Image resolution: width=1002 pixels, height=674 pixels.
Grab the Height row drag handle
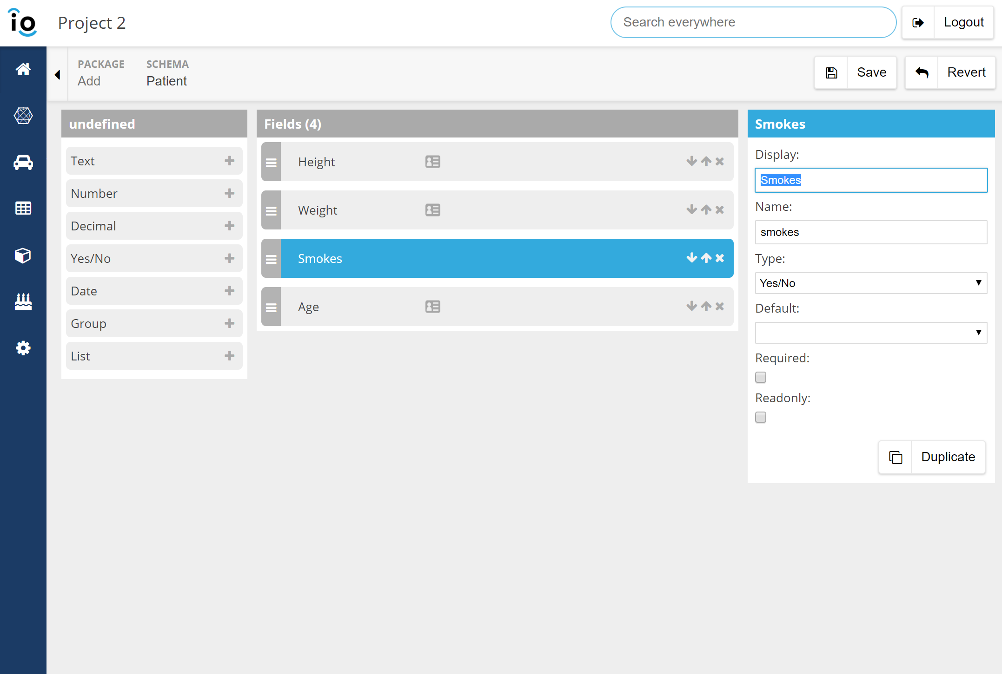[x=271, y=162]
